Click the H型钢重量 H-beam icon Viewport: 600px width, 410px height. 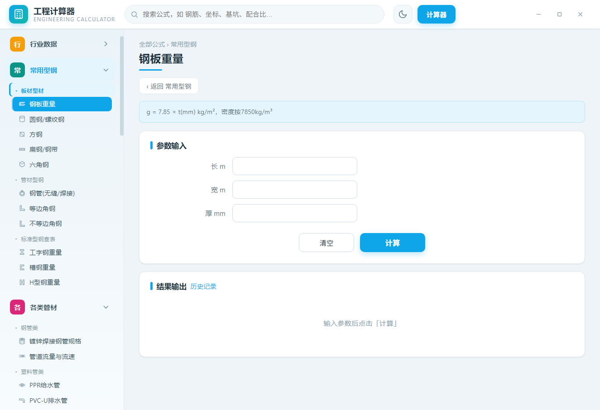pos(22,282)
